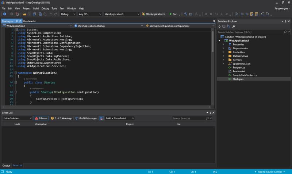Screen dimensions: 292x174
Task: Collapse the public class Startup block
Action: point(16,82)
